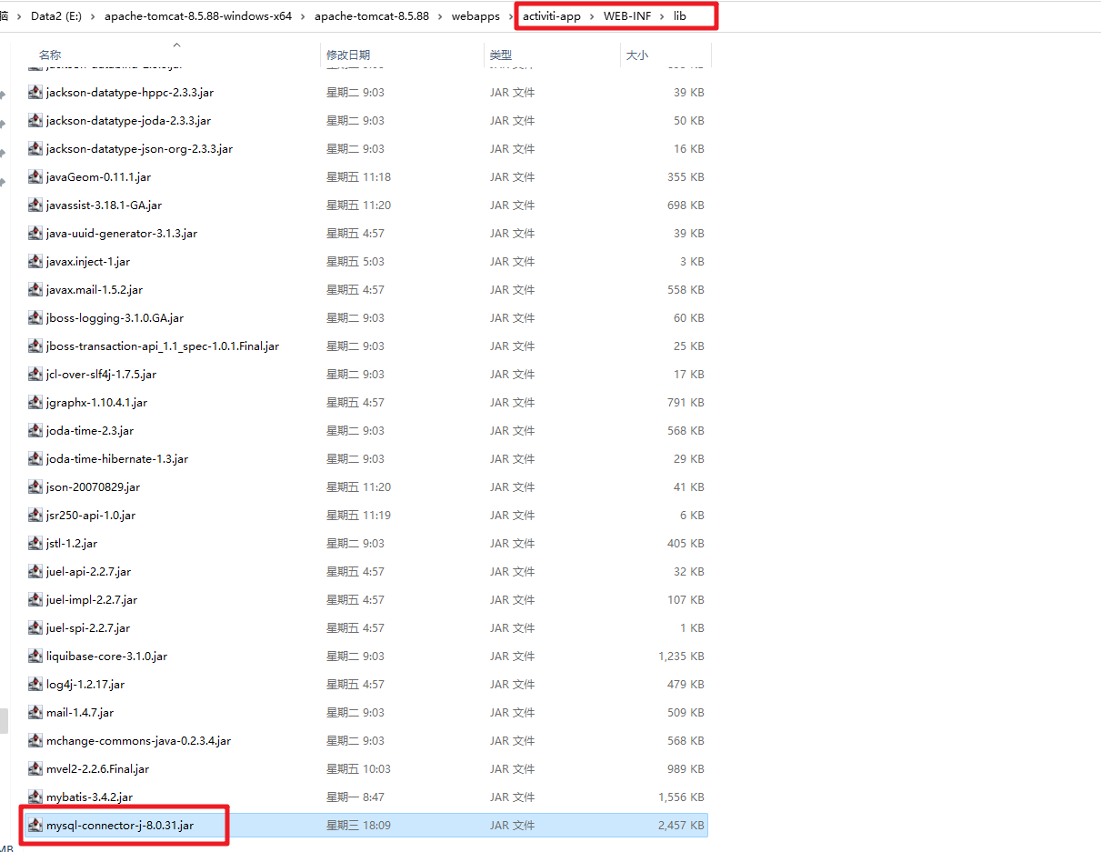Click the log4j-1.2.17.jar file icon

click(x=35, y=685)
